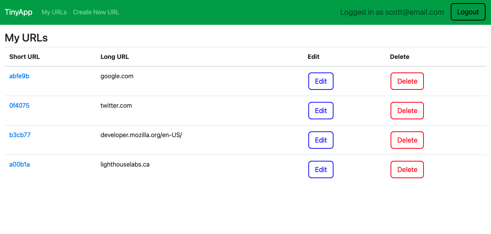The image size is (491, 234).
Task: Delete the twitter.com short link
Action: (407, 110)
